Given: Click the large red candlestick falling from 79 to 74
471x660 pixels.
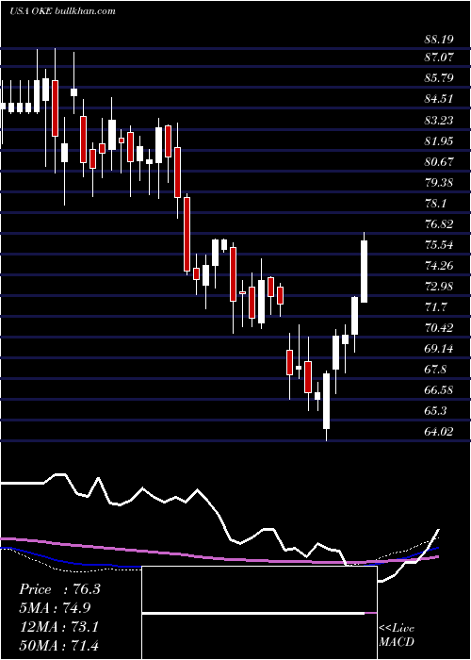Looking at the screenshot, I should point(187,234).
